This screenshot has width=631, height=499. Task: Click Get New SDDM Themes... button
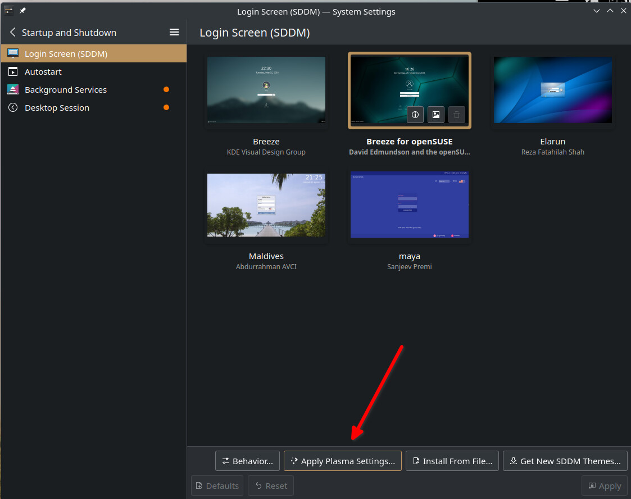click(x=565, y=461)
